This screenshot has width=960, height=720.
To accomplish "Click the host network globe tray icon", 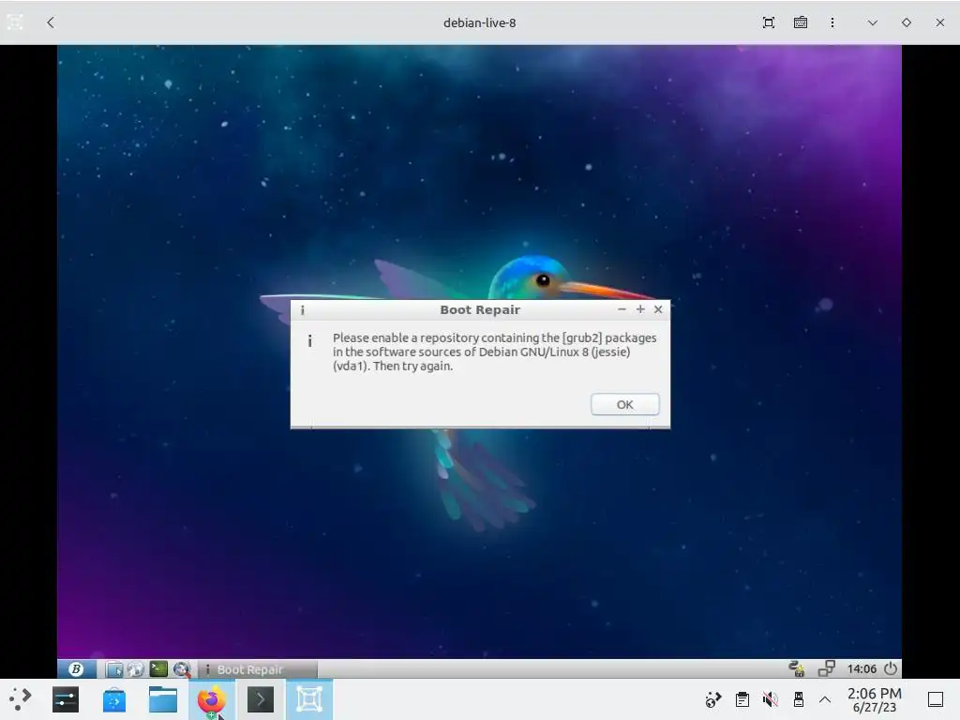I will point(713,699).
